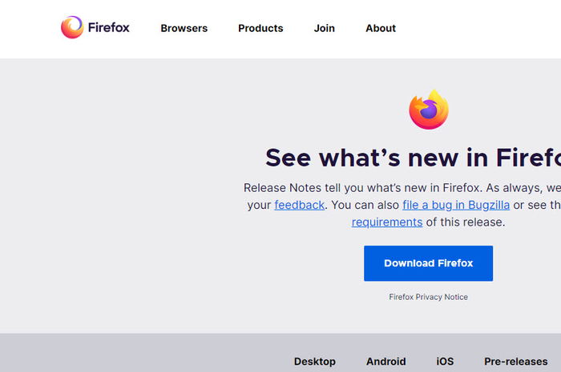Image resolution: width=561 pixels, height=372 pixels.
Task: Open the requirements link
Action: (x=387, y=222)
